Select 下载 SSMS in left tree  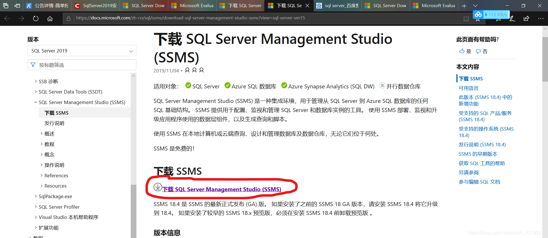[x=57, y=113]
